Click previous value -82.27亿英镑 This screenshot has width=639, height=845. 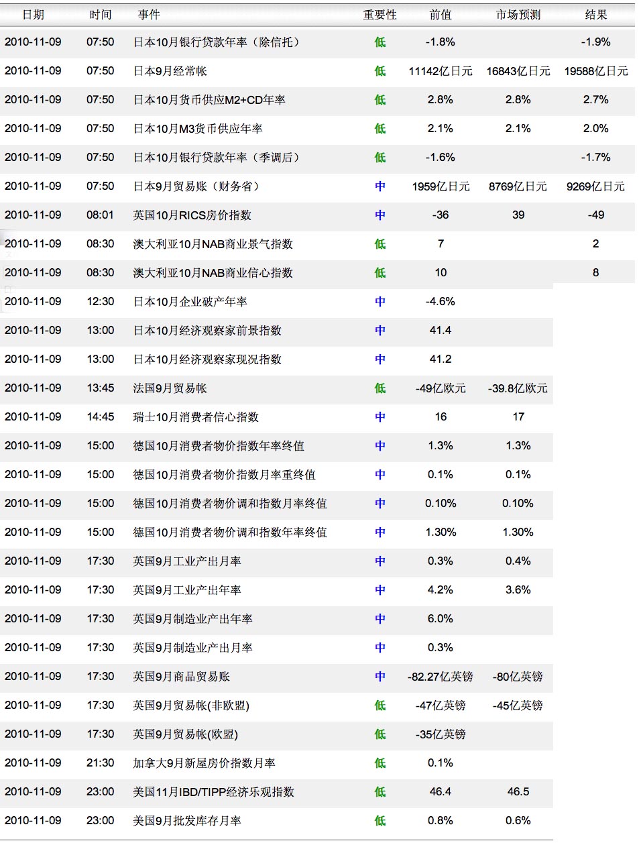(441, 677)
